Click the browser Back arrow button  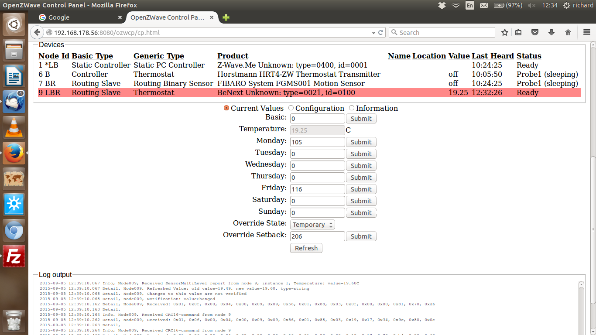(37, 32)
